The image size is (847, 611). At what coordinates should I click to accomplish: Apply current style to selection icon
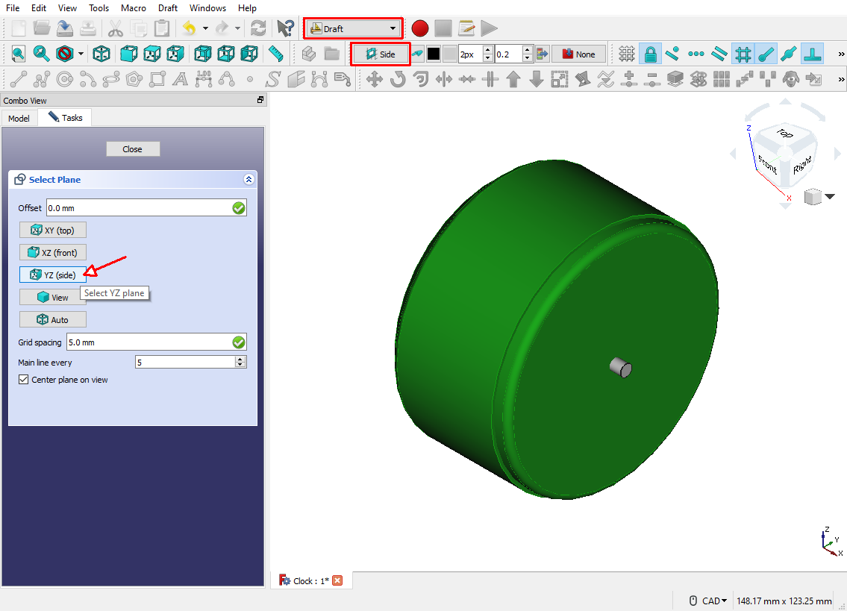543,54
